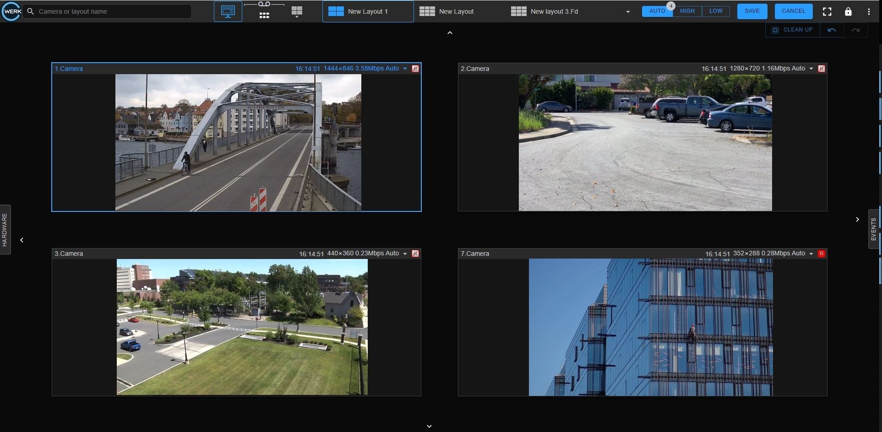Screen dimensions: 882x432
Task: Switch stream quality to HIGH
Action: click(x=687, y=11)
